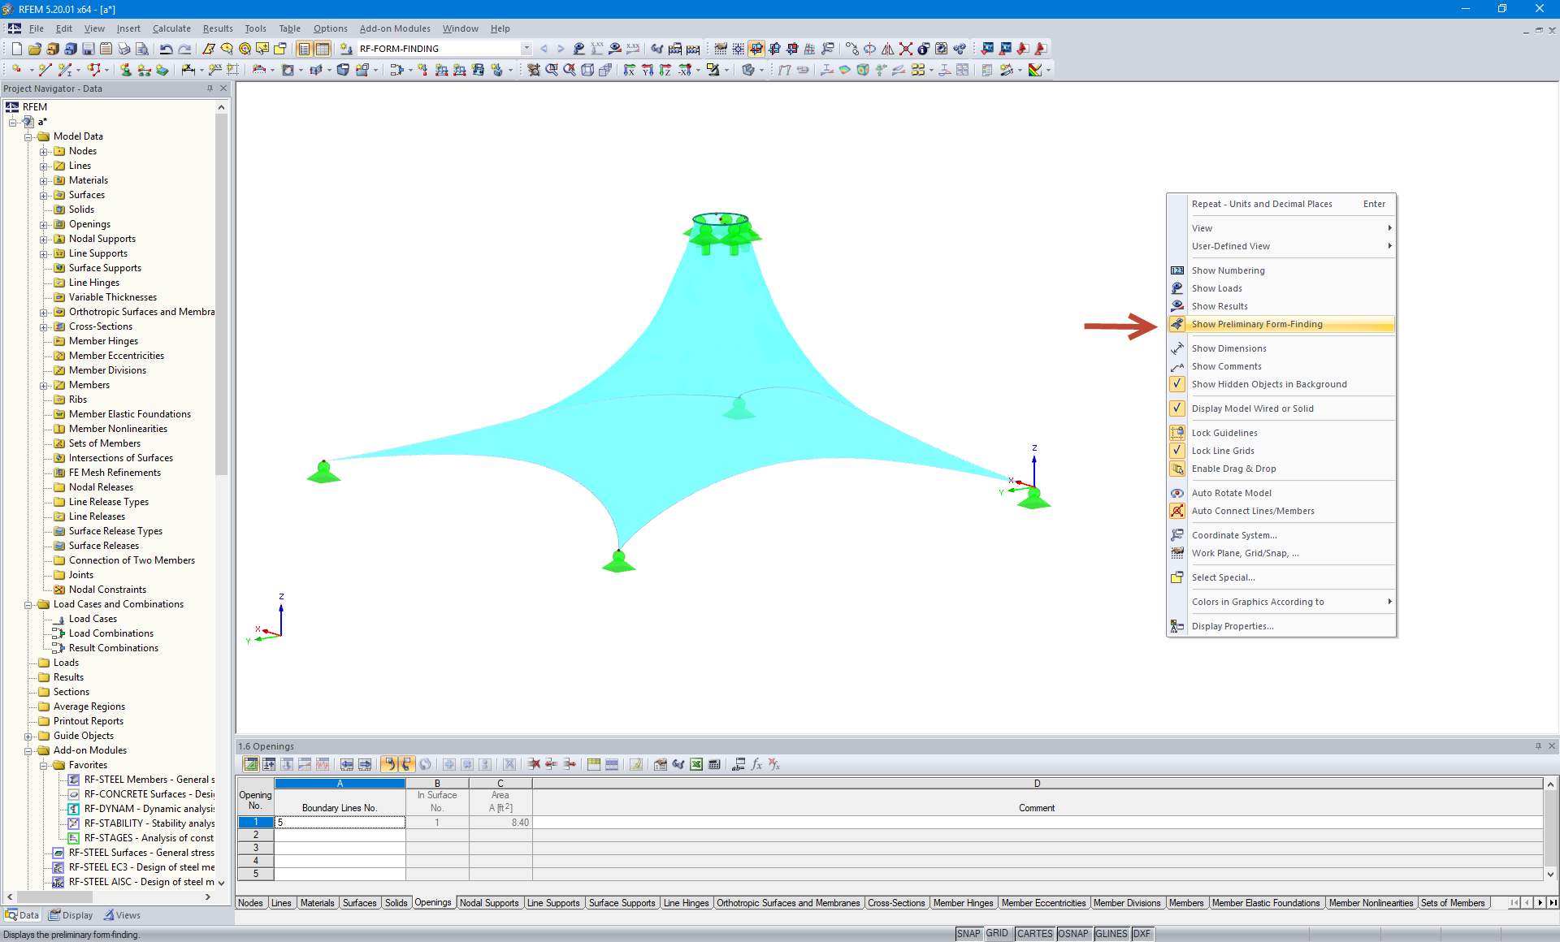Click the Print icon in toolbar
Image resolution: width=1560 pixels, height=942 pixels.
(x=123, y=49)
